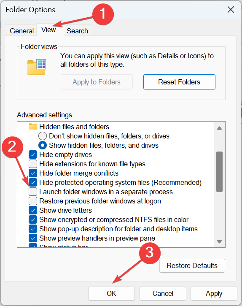Click the Advanced settings scrollbar thumb
242x306 pixels.
click(219, 172)
